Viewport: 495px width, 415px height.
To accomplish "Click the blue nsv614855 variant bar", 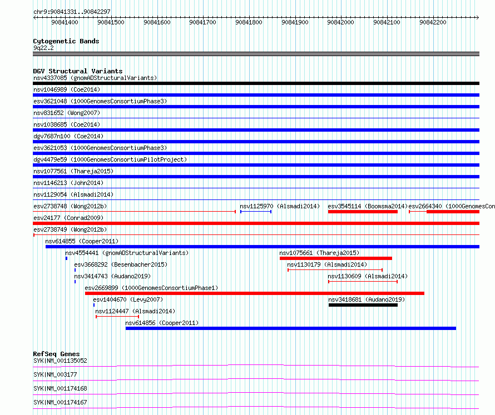I will 263,247.
